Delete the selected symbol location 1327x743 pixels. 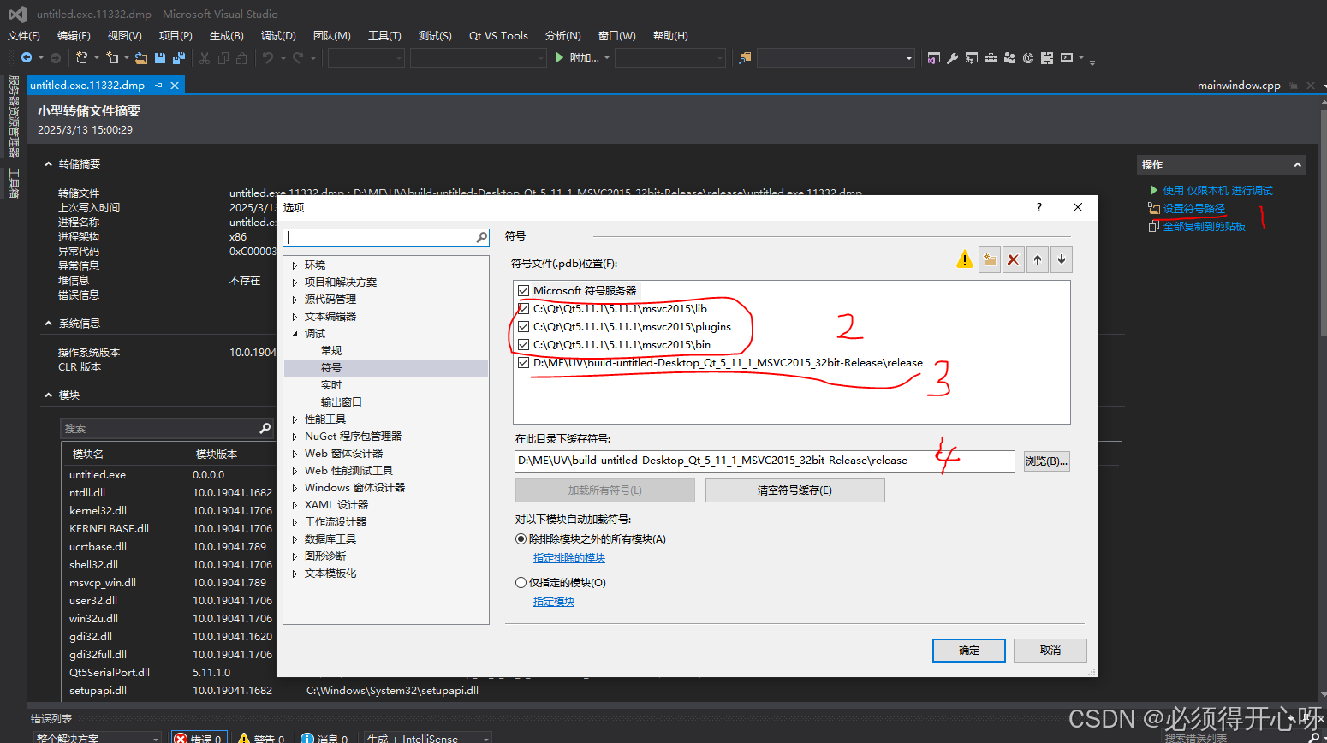[x=1014, y=259]
